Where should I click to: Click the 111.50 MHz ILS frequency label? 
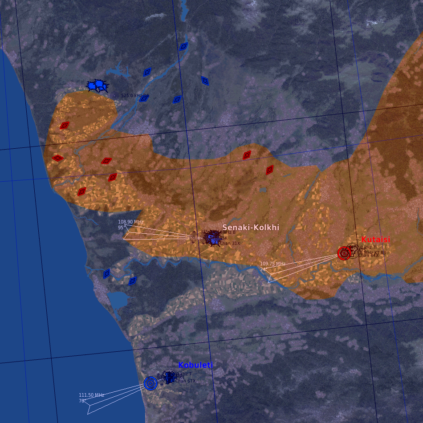click(x=91, y=395)
